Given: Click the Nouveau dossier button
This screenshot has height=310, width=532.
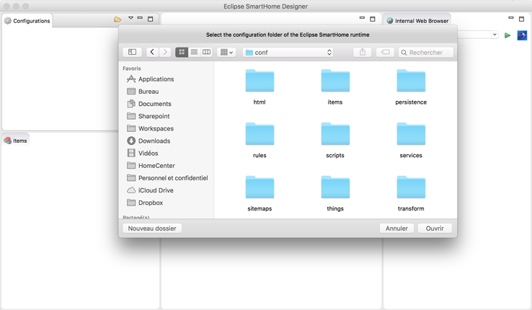Looking at the screenshot, I should point(152,229).
